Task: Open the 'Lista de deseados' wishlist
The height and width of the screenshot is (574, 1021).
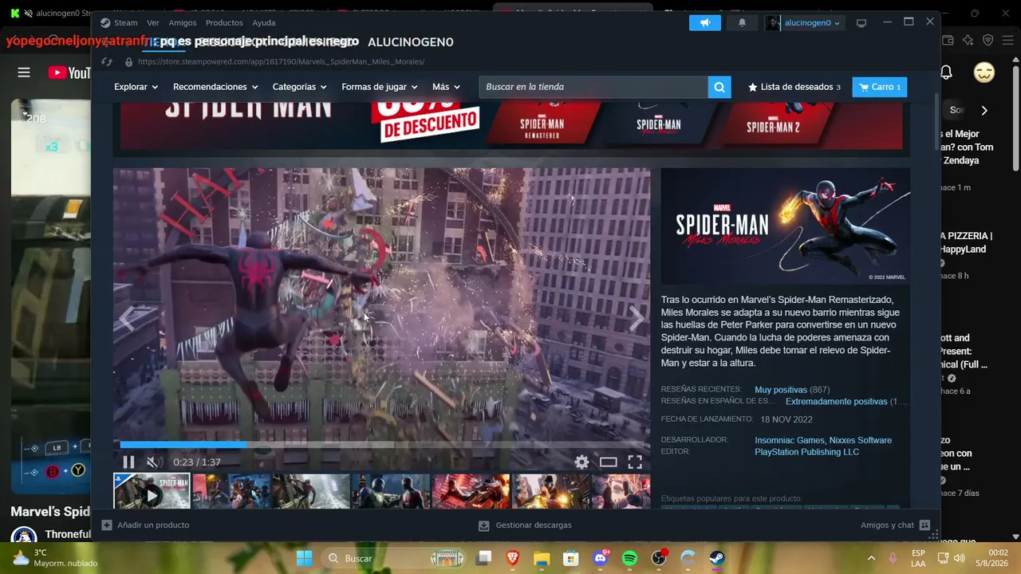Action: 794,87
